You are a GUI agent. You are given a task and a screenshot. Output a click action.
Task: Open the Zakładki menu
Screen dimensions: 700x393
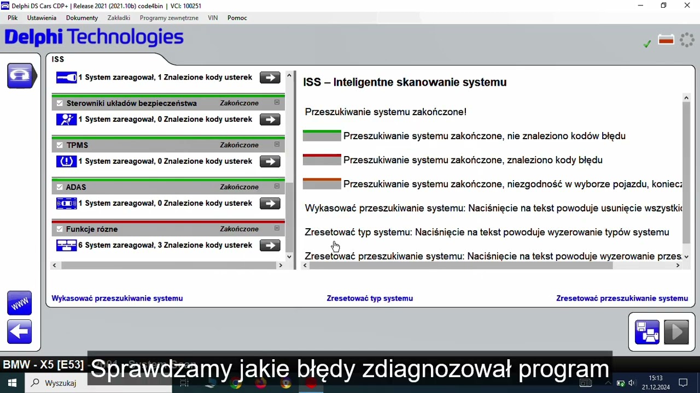119,18
